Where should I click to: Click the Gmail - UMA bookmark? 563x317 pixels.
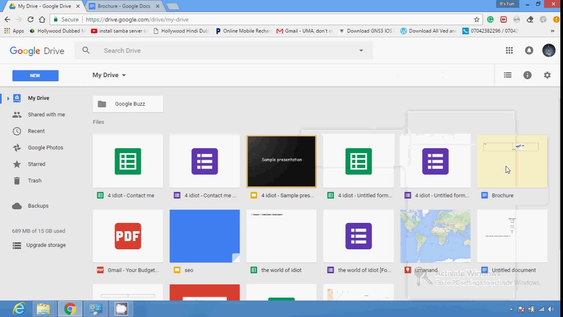[x=305, y=31]
